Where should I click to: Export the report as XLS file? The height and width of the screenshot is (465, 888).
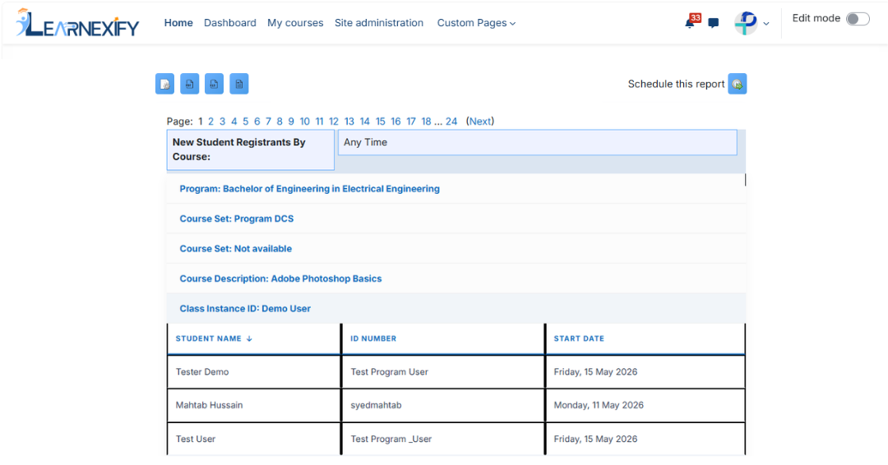coord(214,85)
